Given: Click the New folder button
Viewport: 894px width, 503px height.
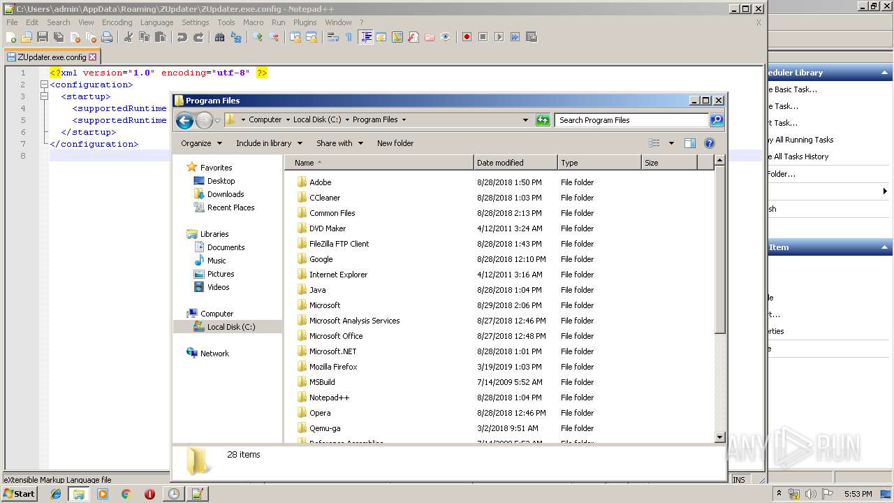Looking at the screenshot, I should (x=395, y=143).
